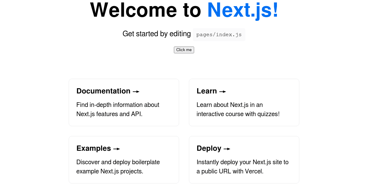Click the boilerplate example projects description

coord(118,167)
